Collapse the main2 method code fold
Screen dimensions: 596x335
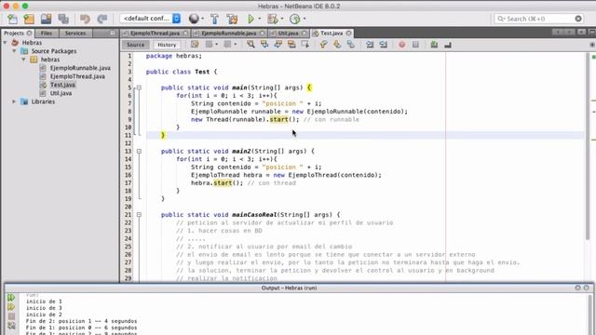coord(139,151)
